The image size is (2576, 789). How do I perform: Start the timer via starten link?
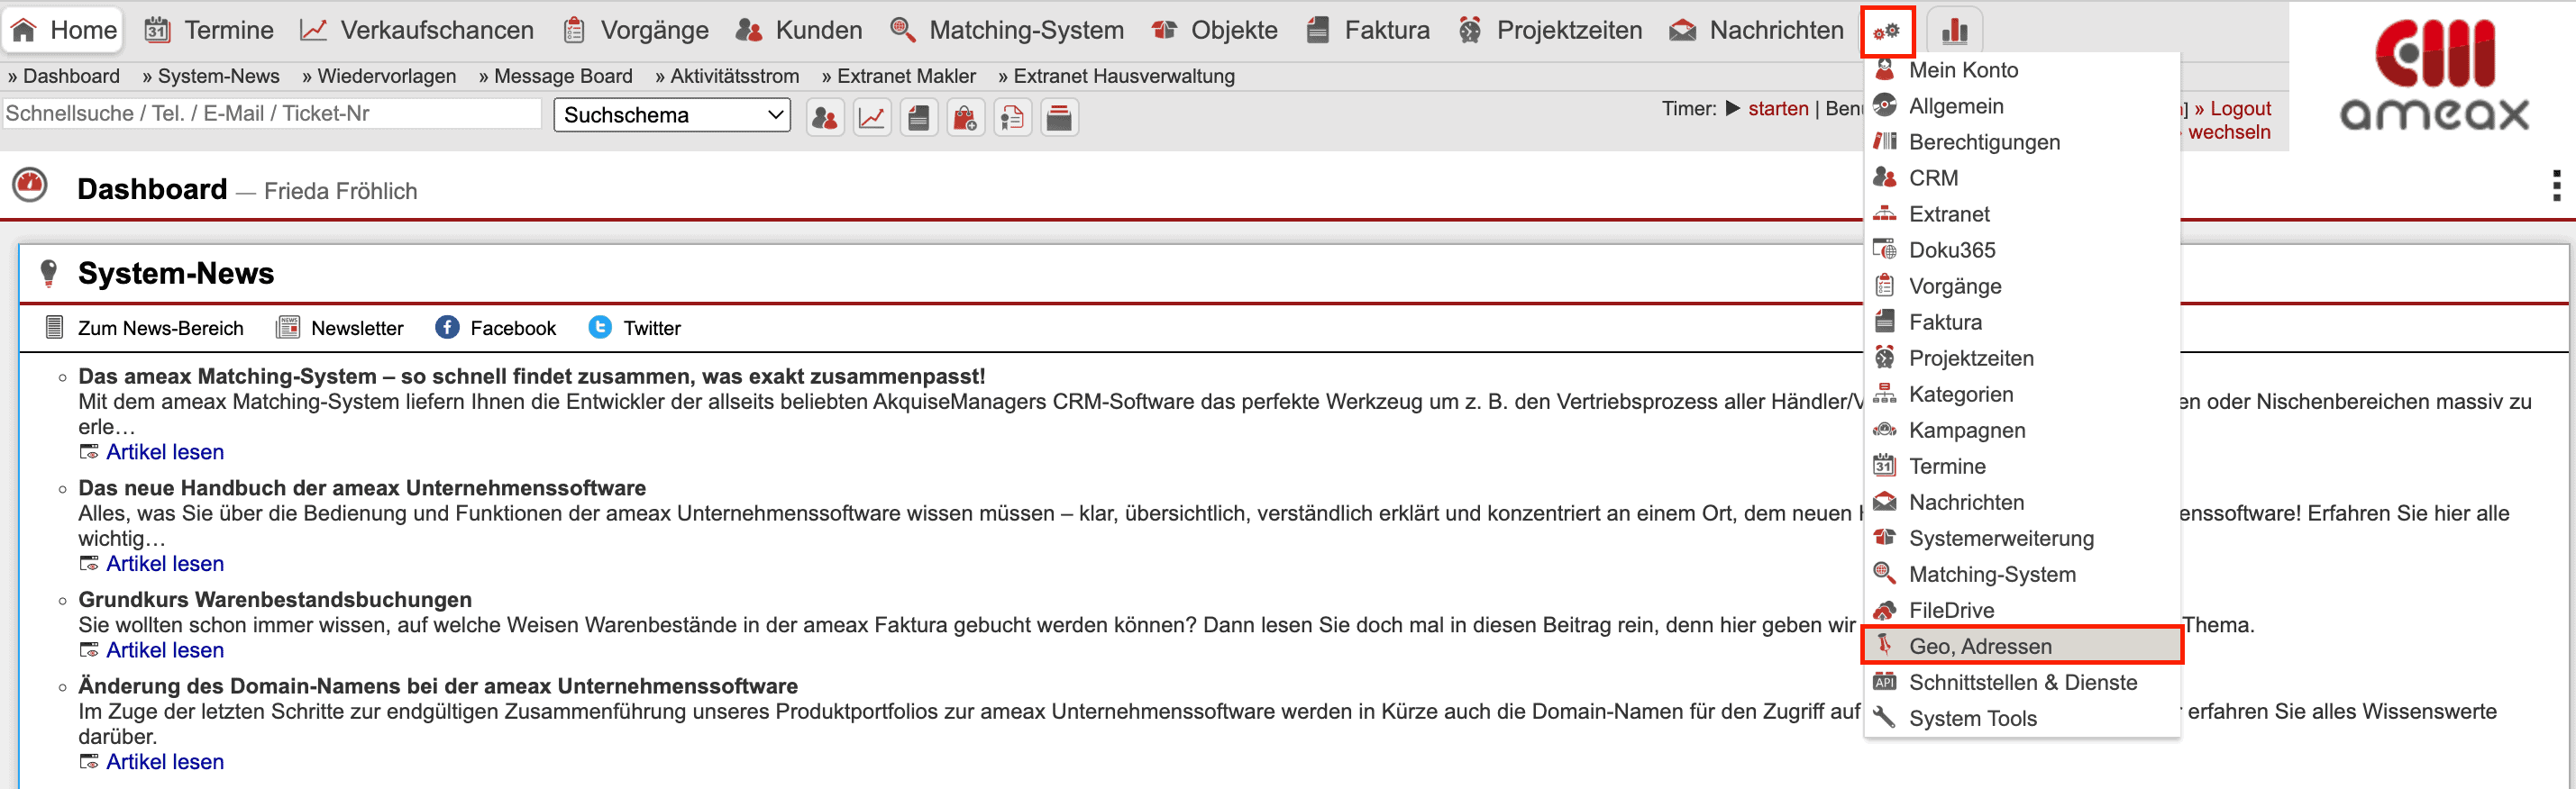1777,108
